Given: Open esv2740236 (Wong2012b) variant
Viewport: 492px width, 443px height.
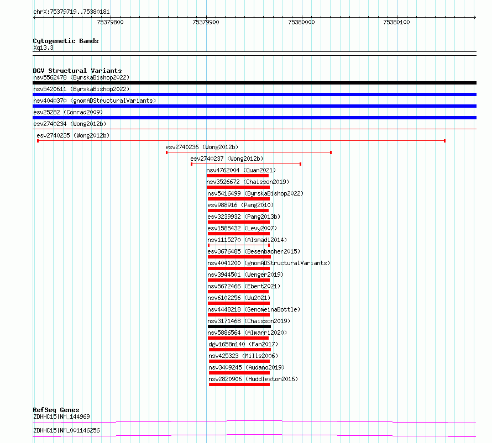Looking at the screenshot, I should pos(202,147).
